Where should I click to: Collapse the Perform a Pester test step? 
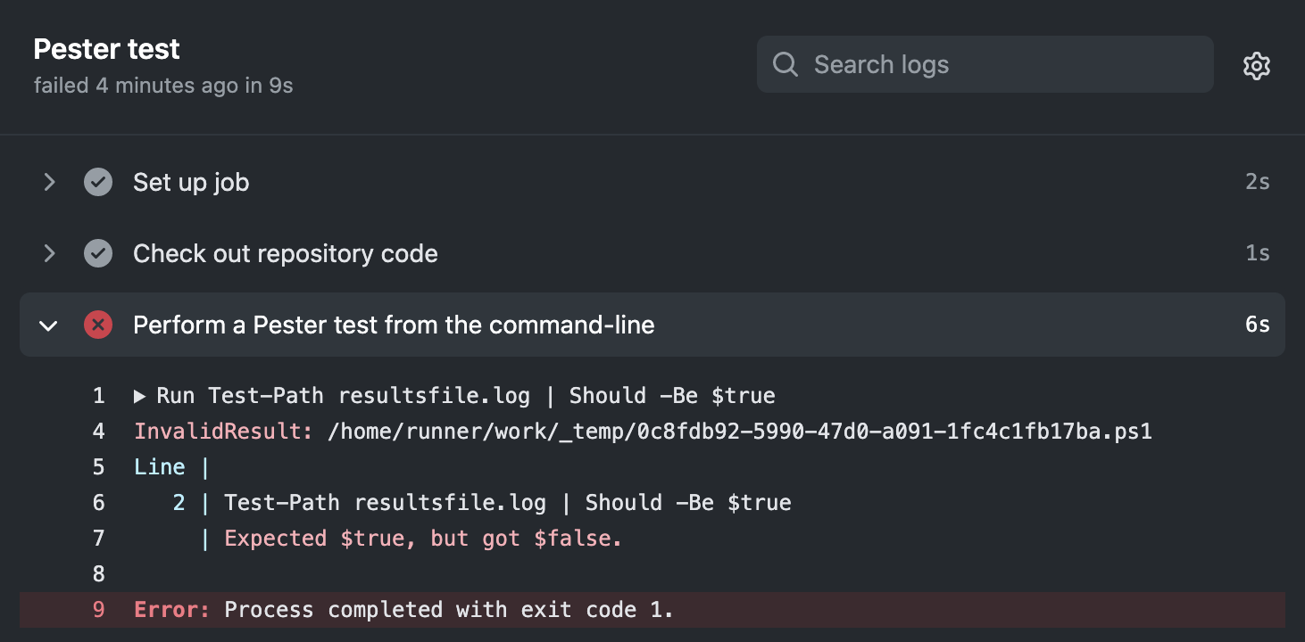pyautogui.click(x=49, y=325)
